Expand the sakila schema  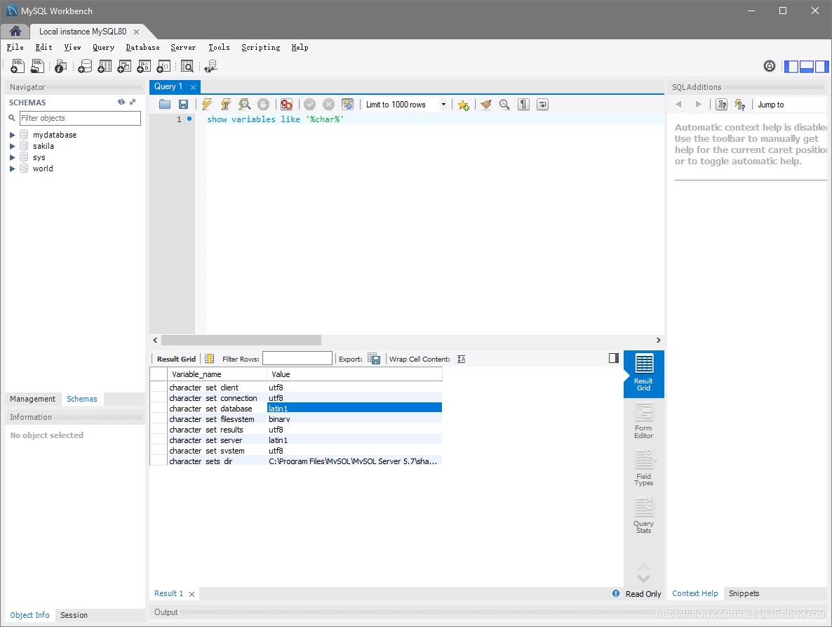12,146
